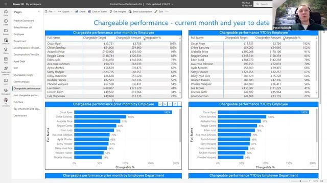Viewport: 327px width, 183px height.
Task: Click Full Name header in prior month table
Action: 54,38
